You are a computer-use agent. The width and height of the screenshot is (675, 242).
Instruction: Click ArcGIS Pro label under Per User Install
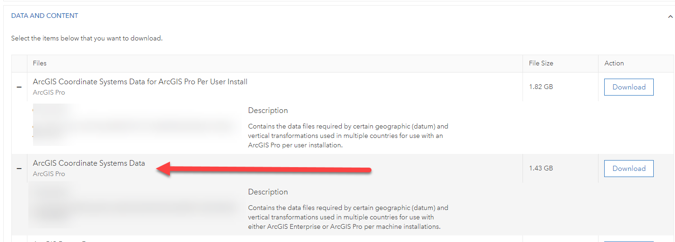click(x=49, y=93)
